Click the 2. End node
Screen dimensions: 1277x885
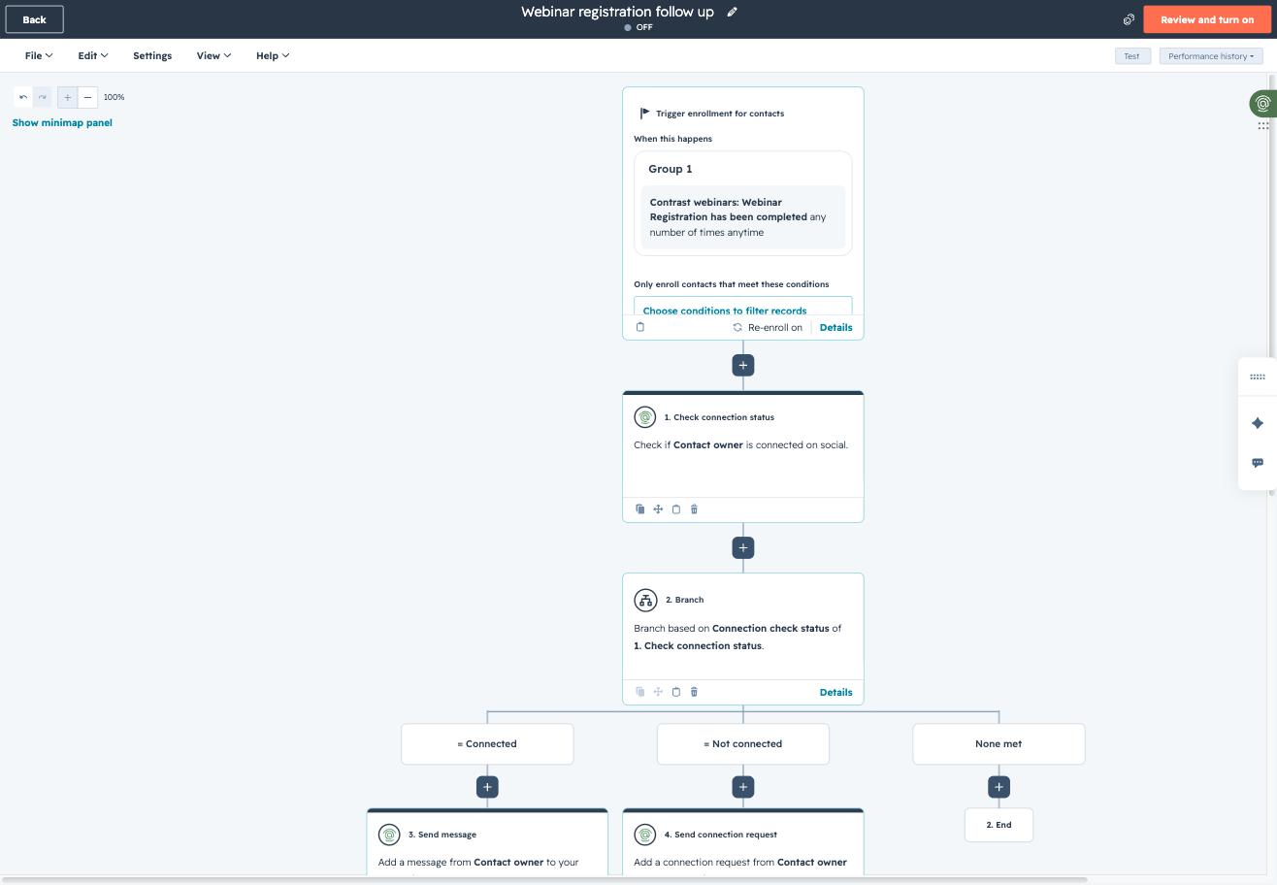click(999, 825)
